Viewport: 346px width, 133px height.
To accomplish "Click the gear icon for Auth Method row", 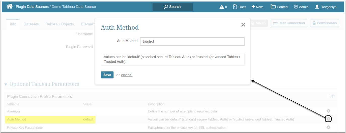I will coord(328,119).
